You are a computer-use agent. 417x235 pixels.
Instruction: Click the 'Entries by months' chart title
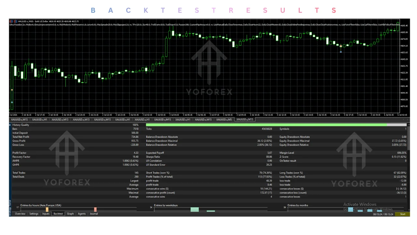coord(298,205)
